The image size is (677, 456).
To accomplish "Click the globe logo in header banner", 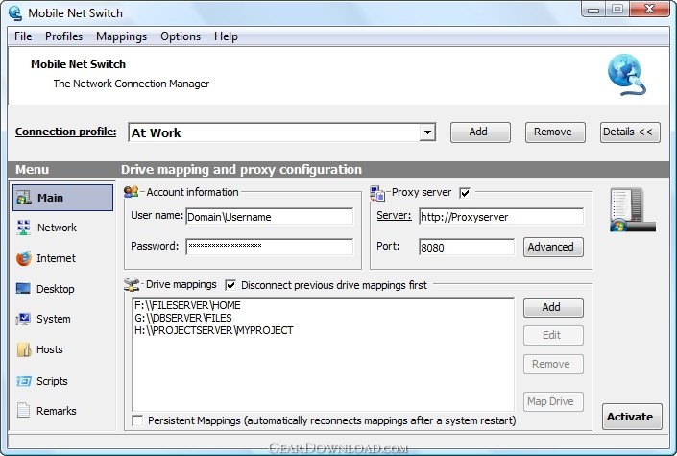I will coord(626,75).
